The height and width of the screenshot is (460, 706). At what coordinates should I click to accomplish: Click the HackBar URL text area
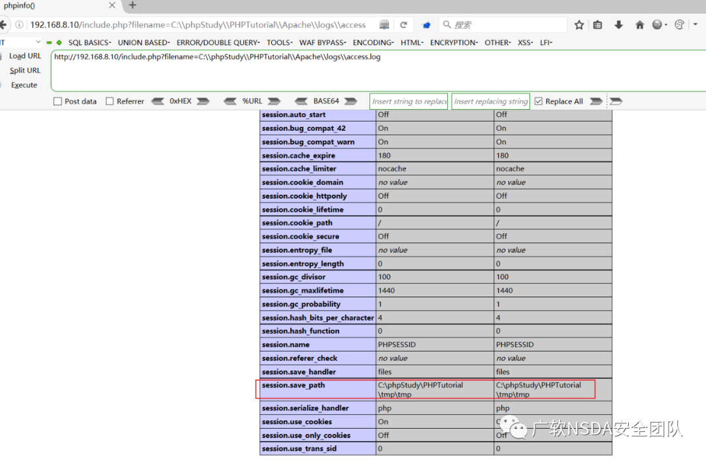point(378,71)
